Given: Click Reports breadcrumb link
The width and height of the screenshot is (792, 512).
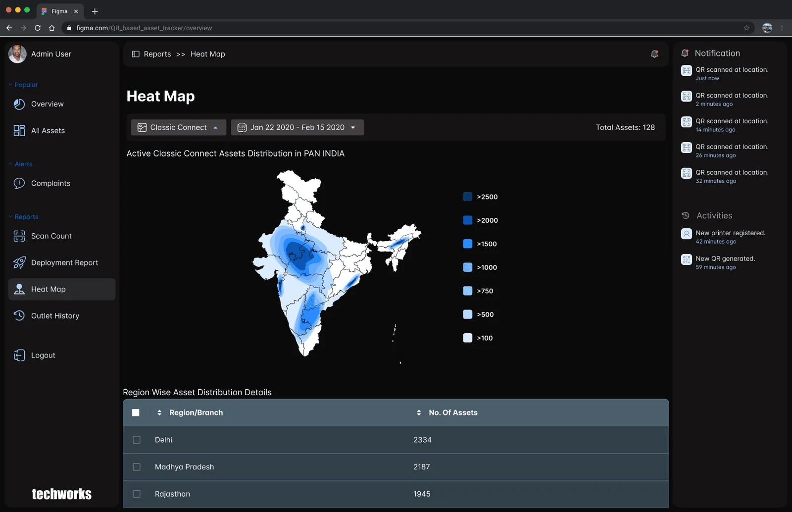Looking at the screenshot, I should [157, 54].
